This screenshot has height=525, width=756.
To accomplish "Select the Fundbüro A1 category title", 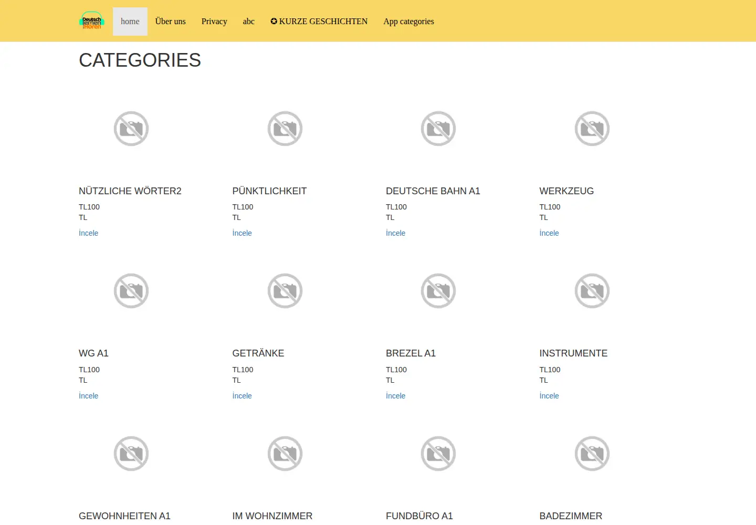I will tap(419, 516).
